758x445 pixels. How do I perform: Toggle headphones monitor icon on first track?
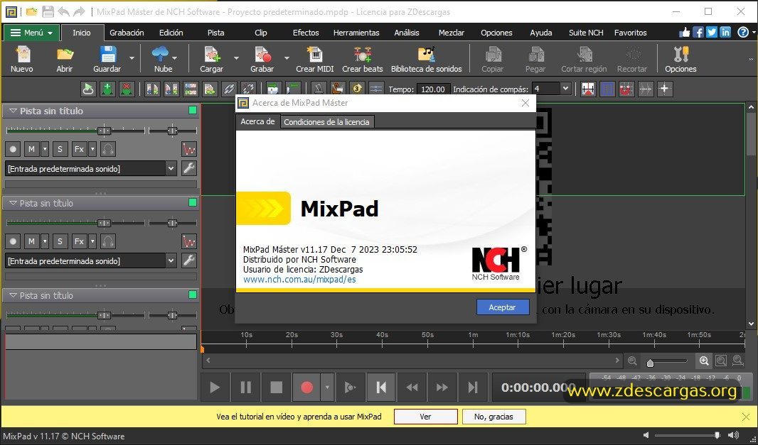(x=108, y=149)
